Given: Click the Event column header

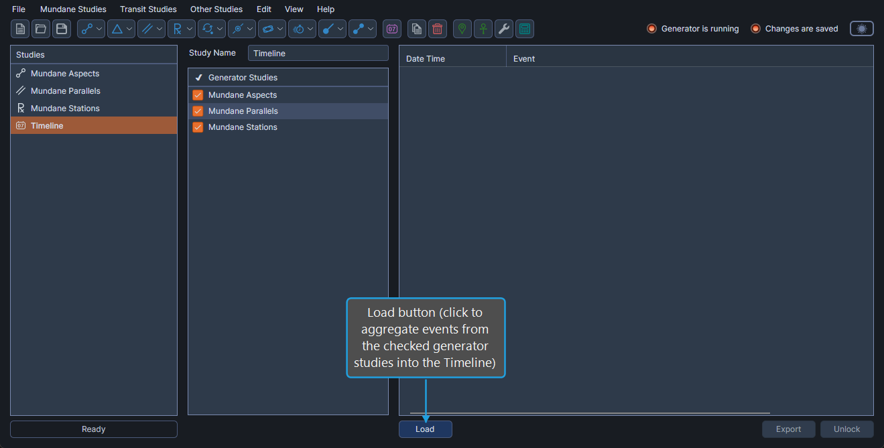Looking at the screenshot, I should point(690,58).
